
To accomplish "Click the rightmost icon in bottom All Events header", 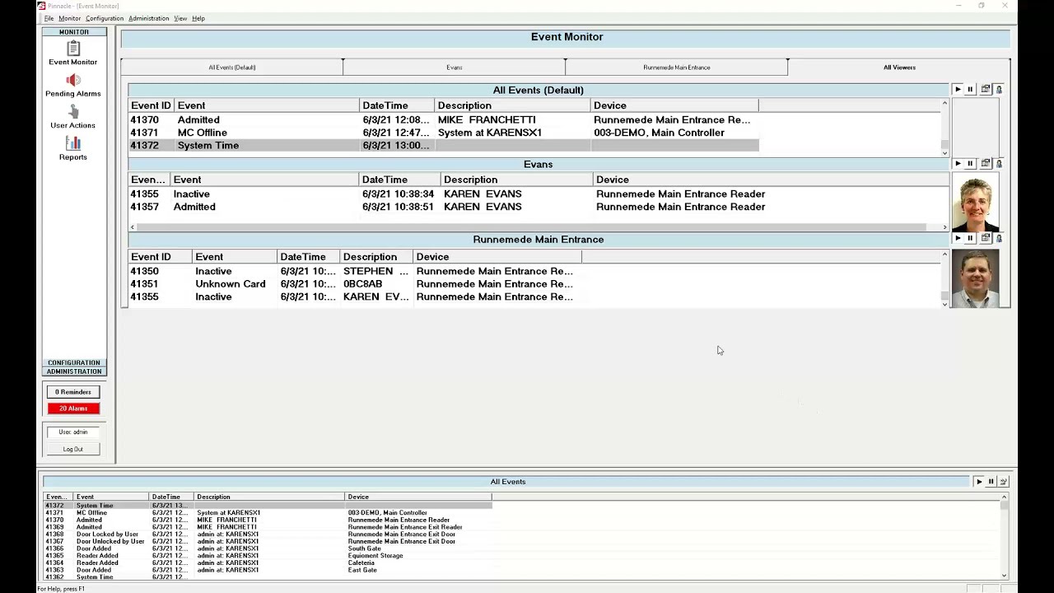I will [x=1004, y=482].
